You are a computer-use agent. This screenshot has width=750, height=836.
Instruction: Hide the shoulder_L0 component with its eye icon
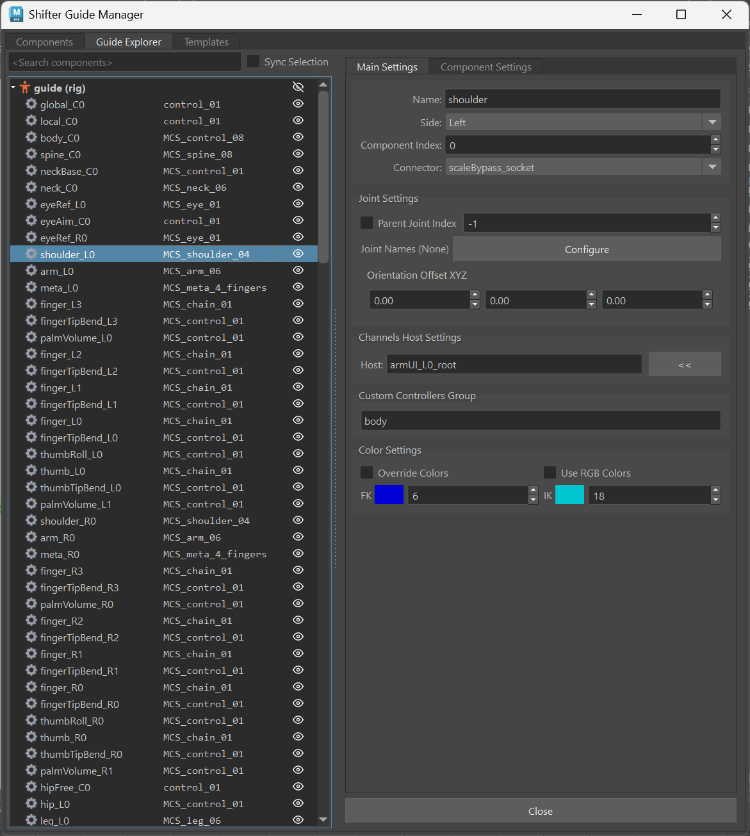coord(298,254)
